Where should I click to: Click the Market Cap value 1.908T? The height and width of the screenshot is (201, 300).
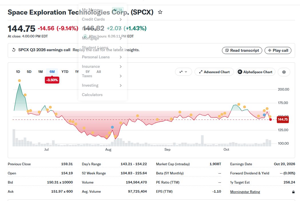coord(215,164)
